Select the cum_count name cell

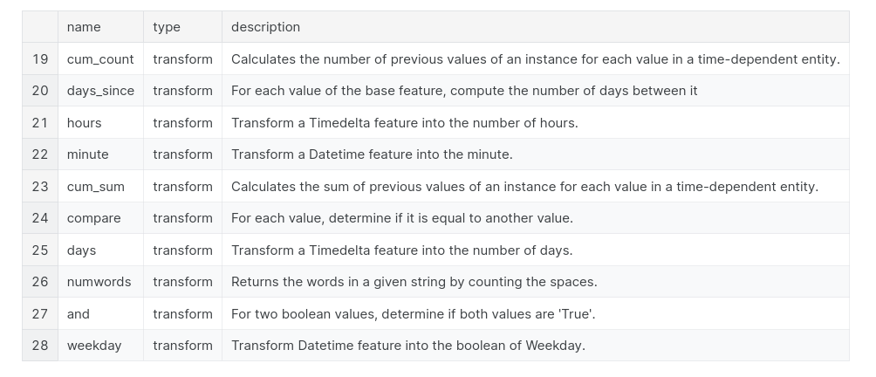(100, 59)
